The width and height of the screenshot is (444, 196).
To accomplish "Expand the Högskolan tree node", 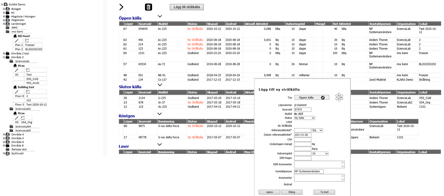I will click(x=4, y=20).
